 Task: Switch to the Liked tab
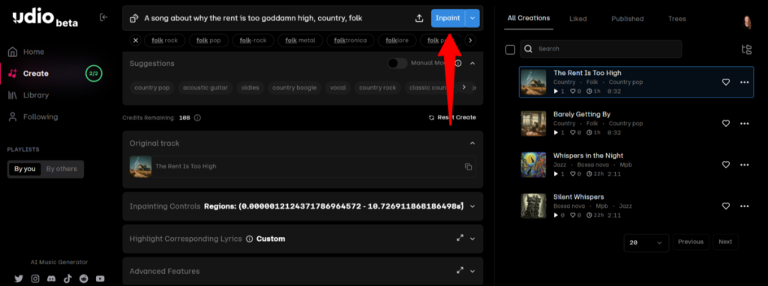click(x=578, y=19)
